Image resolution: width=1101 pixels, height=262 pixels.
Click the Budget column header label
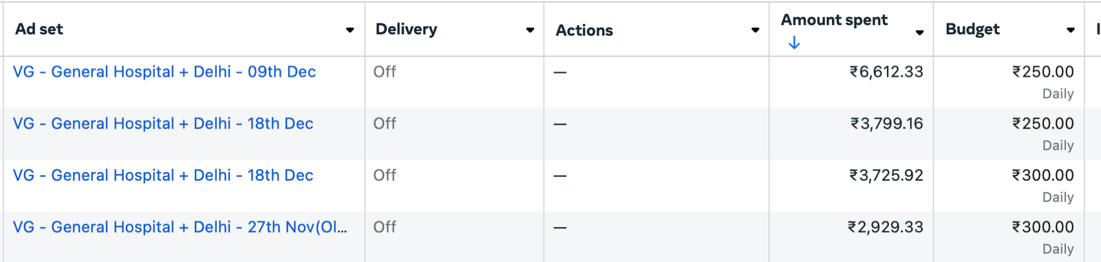tap(972, 29)
